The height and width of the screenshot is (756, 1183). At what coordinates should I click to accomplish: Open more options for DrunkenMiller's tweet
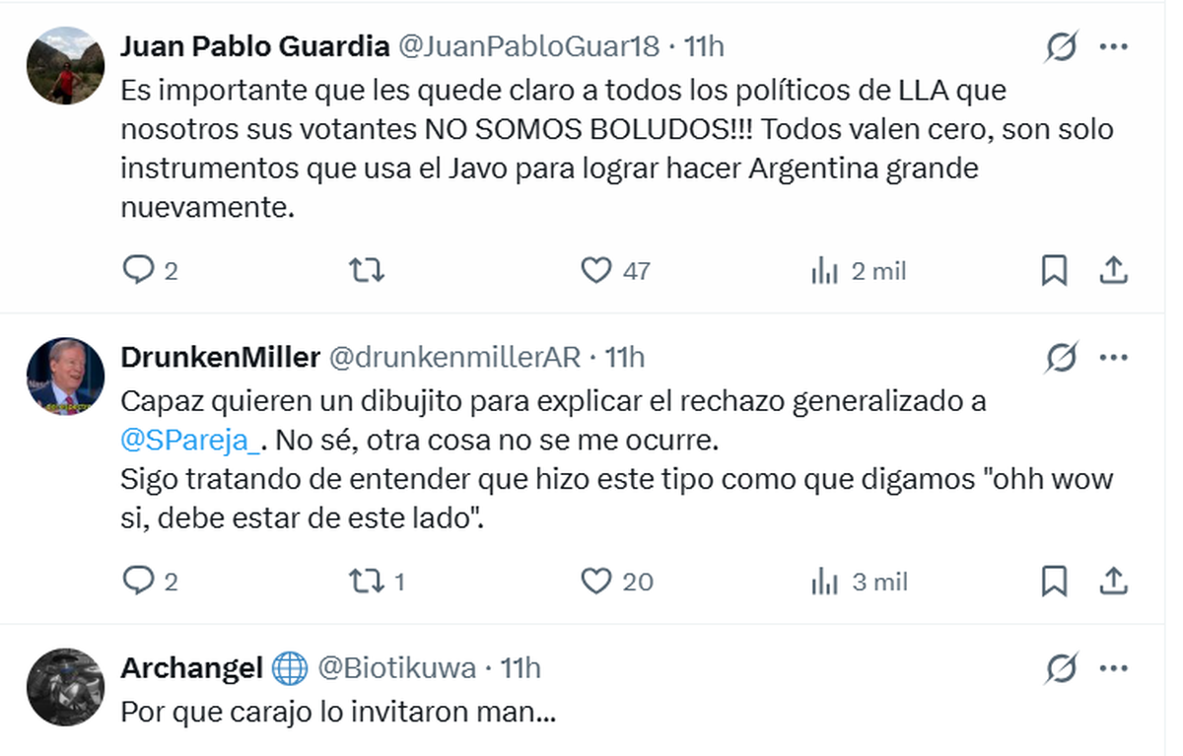(x=1113, y=358)
